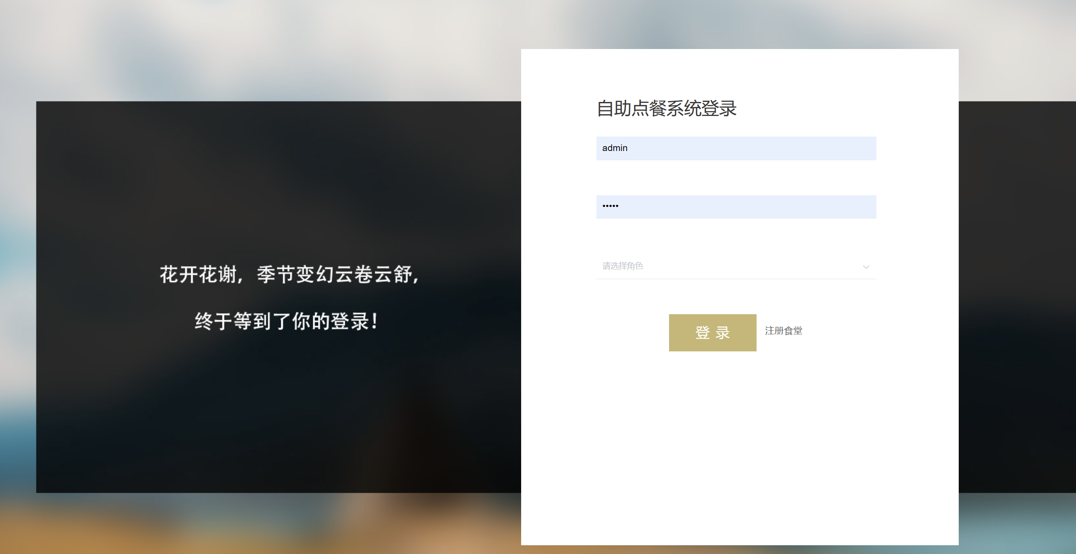1076x554 pixels.
Task: Click the chevron arrow in the role selector
Action: point(866,267)
